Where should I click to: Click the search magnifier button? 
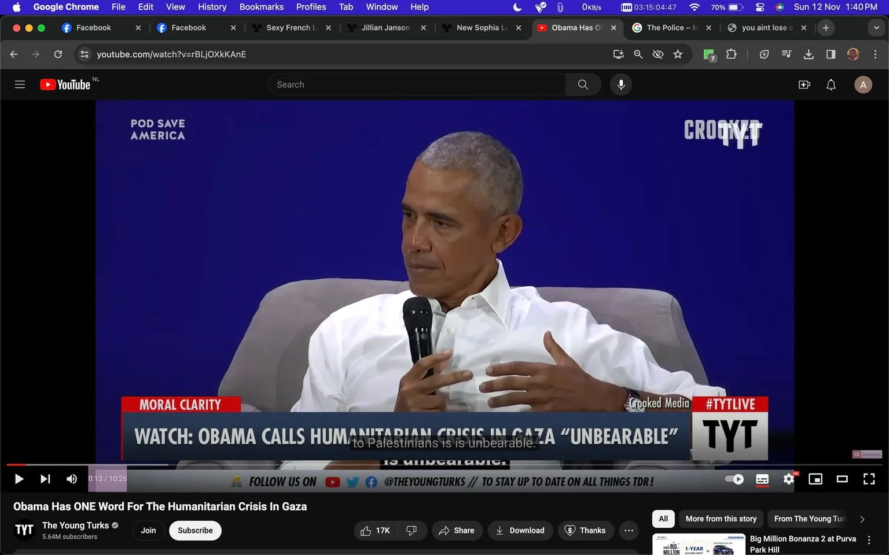click(x=583, y=84)
